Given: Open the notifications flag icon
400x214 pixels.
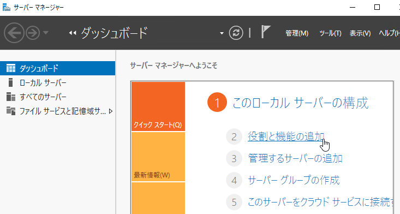Looking at the screenshot, I should [x=266, y=32].
